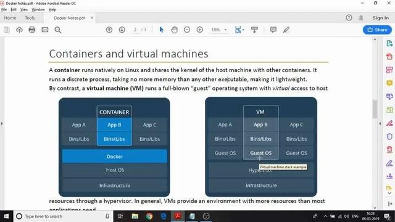
Task: Open the Help menu
Action: (x=52, y=10)
